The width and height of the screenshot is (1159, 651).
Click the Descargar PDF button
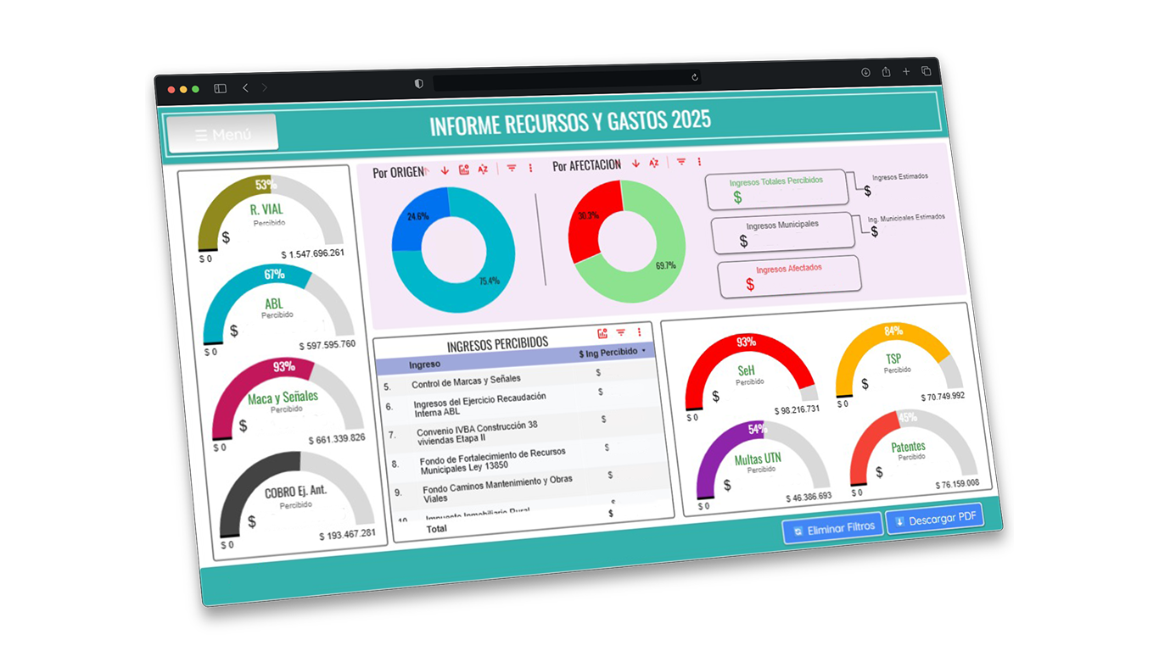pos(935,519)
